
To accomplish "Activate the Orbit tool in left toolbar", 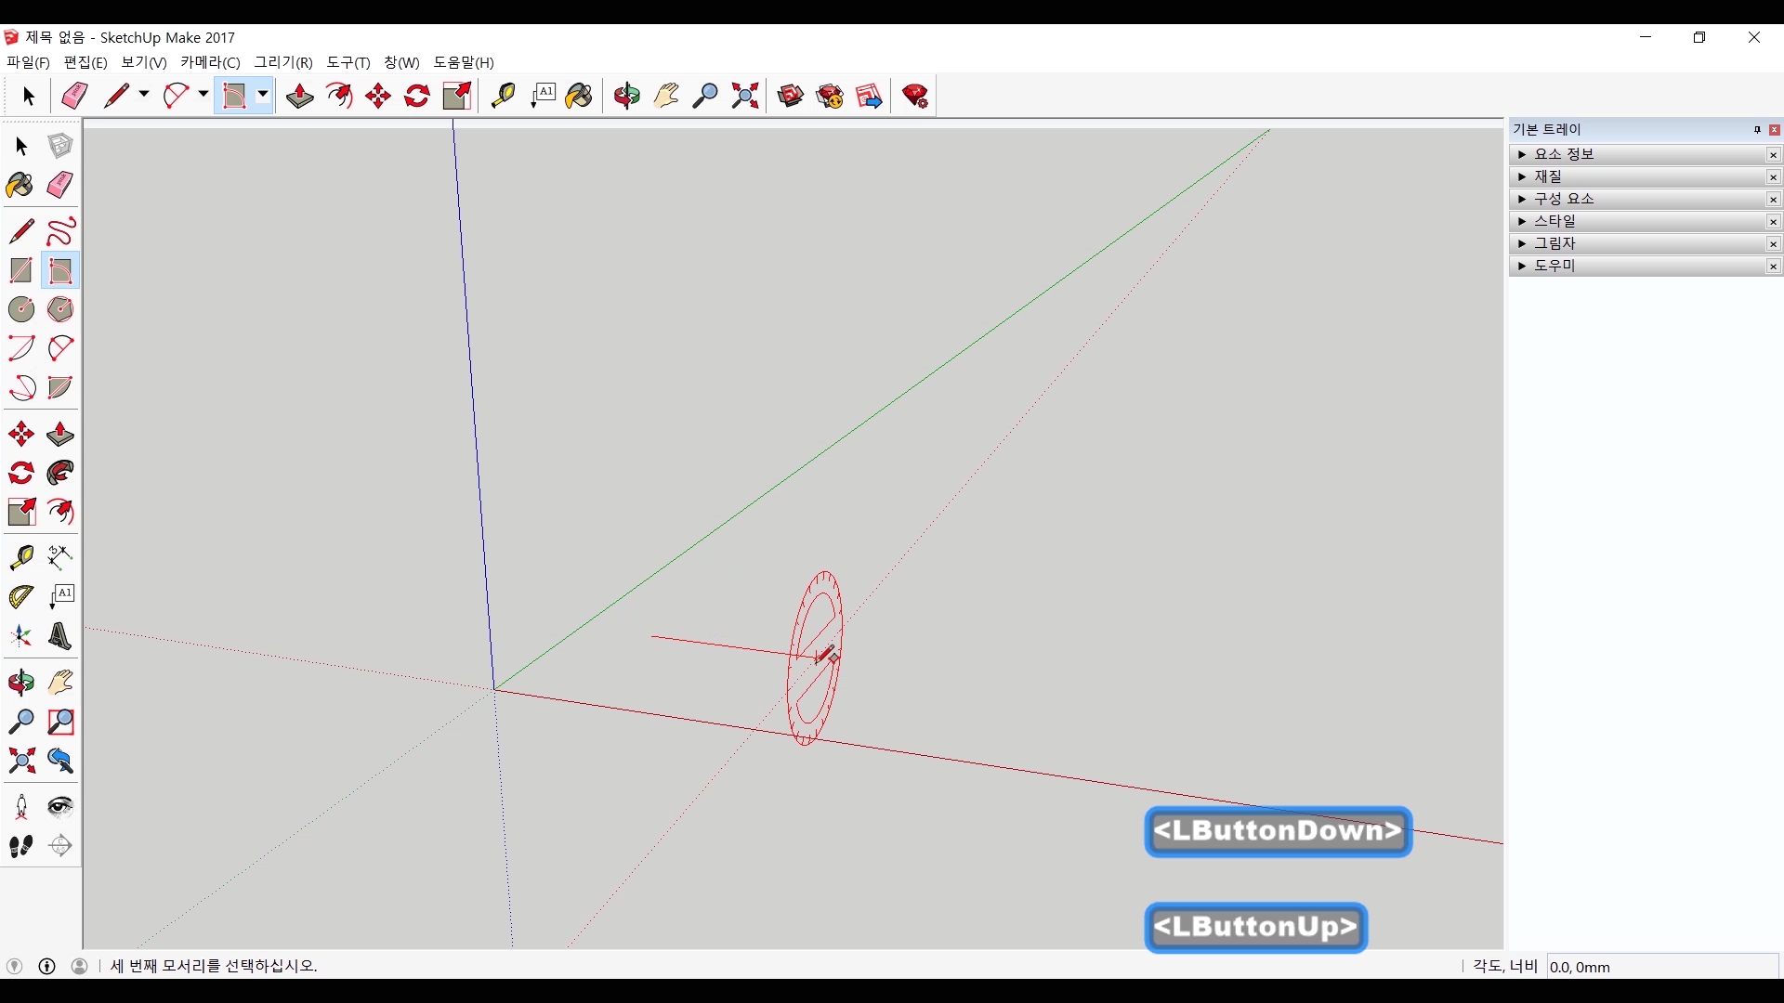I will tap(20, 684).
